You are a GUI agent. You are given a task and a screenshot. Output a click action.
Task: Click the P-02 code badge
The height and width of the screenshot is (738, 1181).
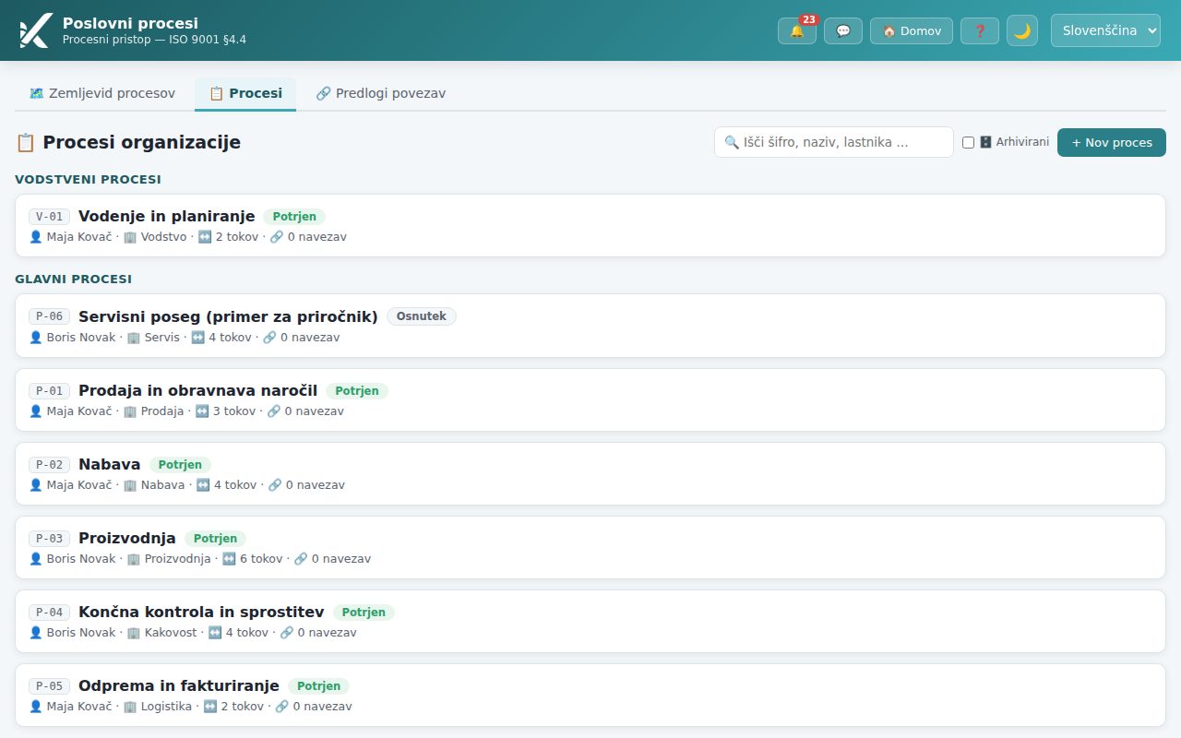pos(49,465)
